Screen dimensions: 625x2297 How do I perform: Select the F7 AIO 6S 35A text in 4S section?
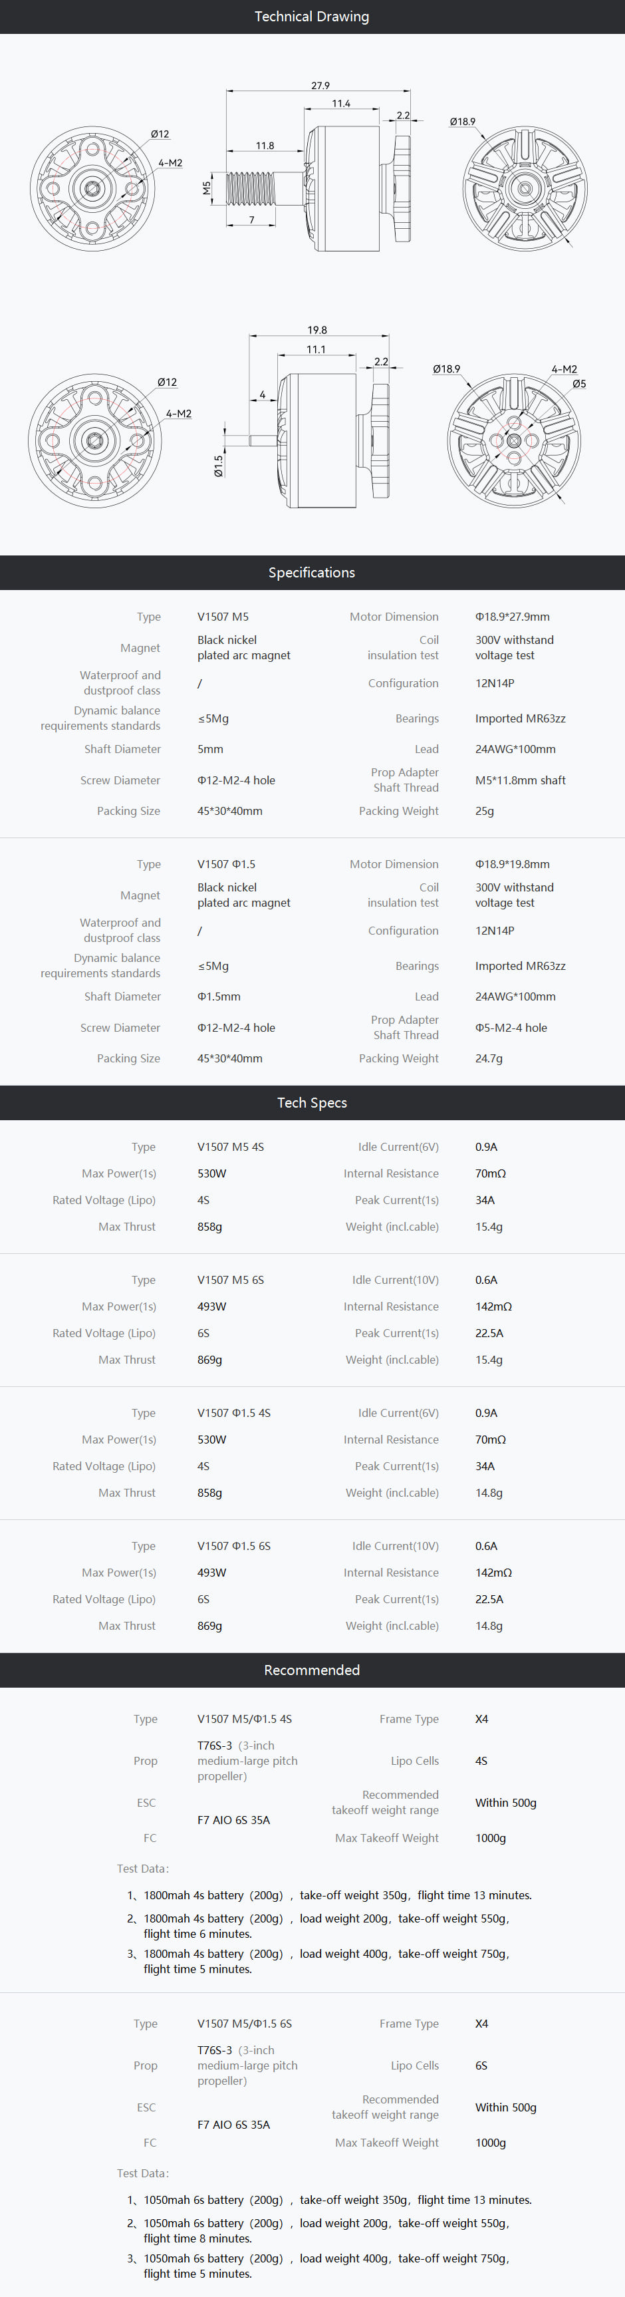pyautogui.click(x=233, y=1820)
